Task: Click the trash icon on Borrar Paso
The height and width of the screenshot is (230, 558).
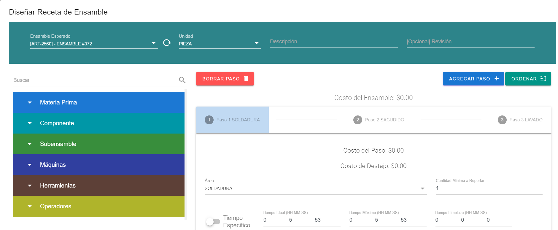Action: point(246,79)
